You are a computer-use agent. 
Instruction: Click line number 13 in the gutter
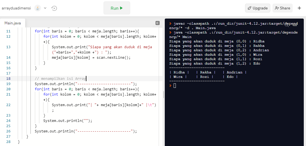click(8, 47)
